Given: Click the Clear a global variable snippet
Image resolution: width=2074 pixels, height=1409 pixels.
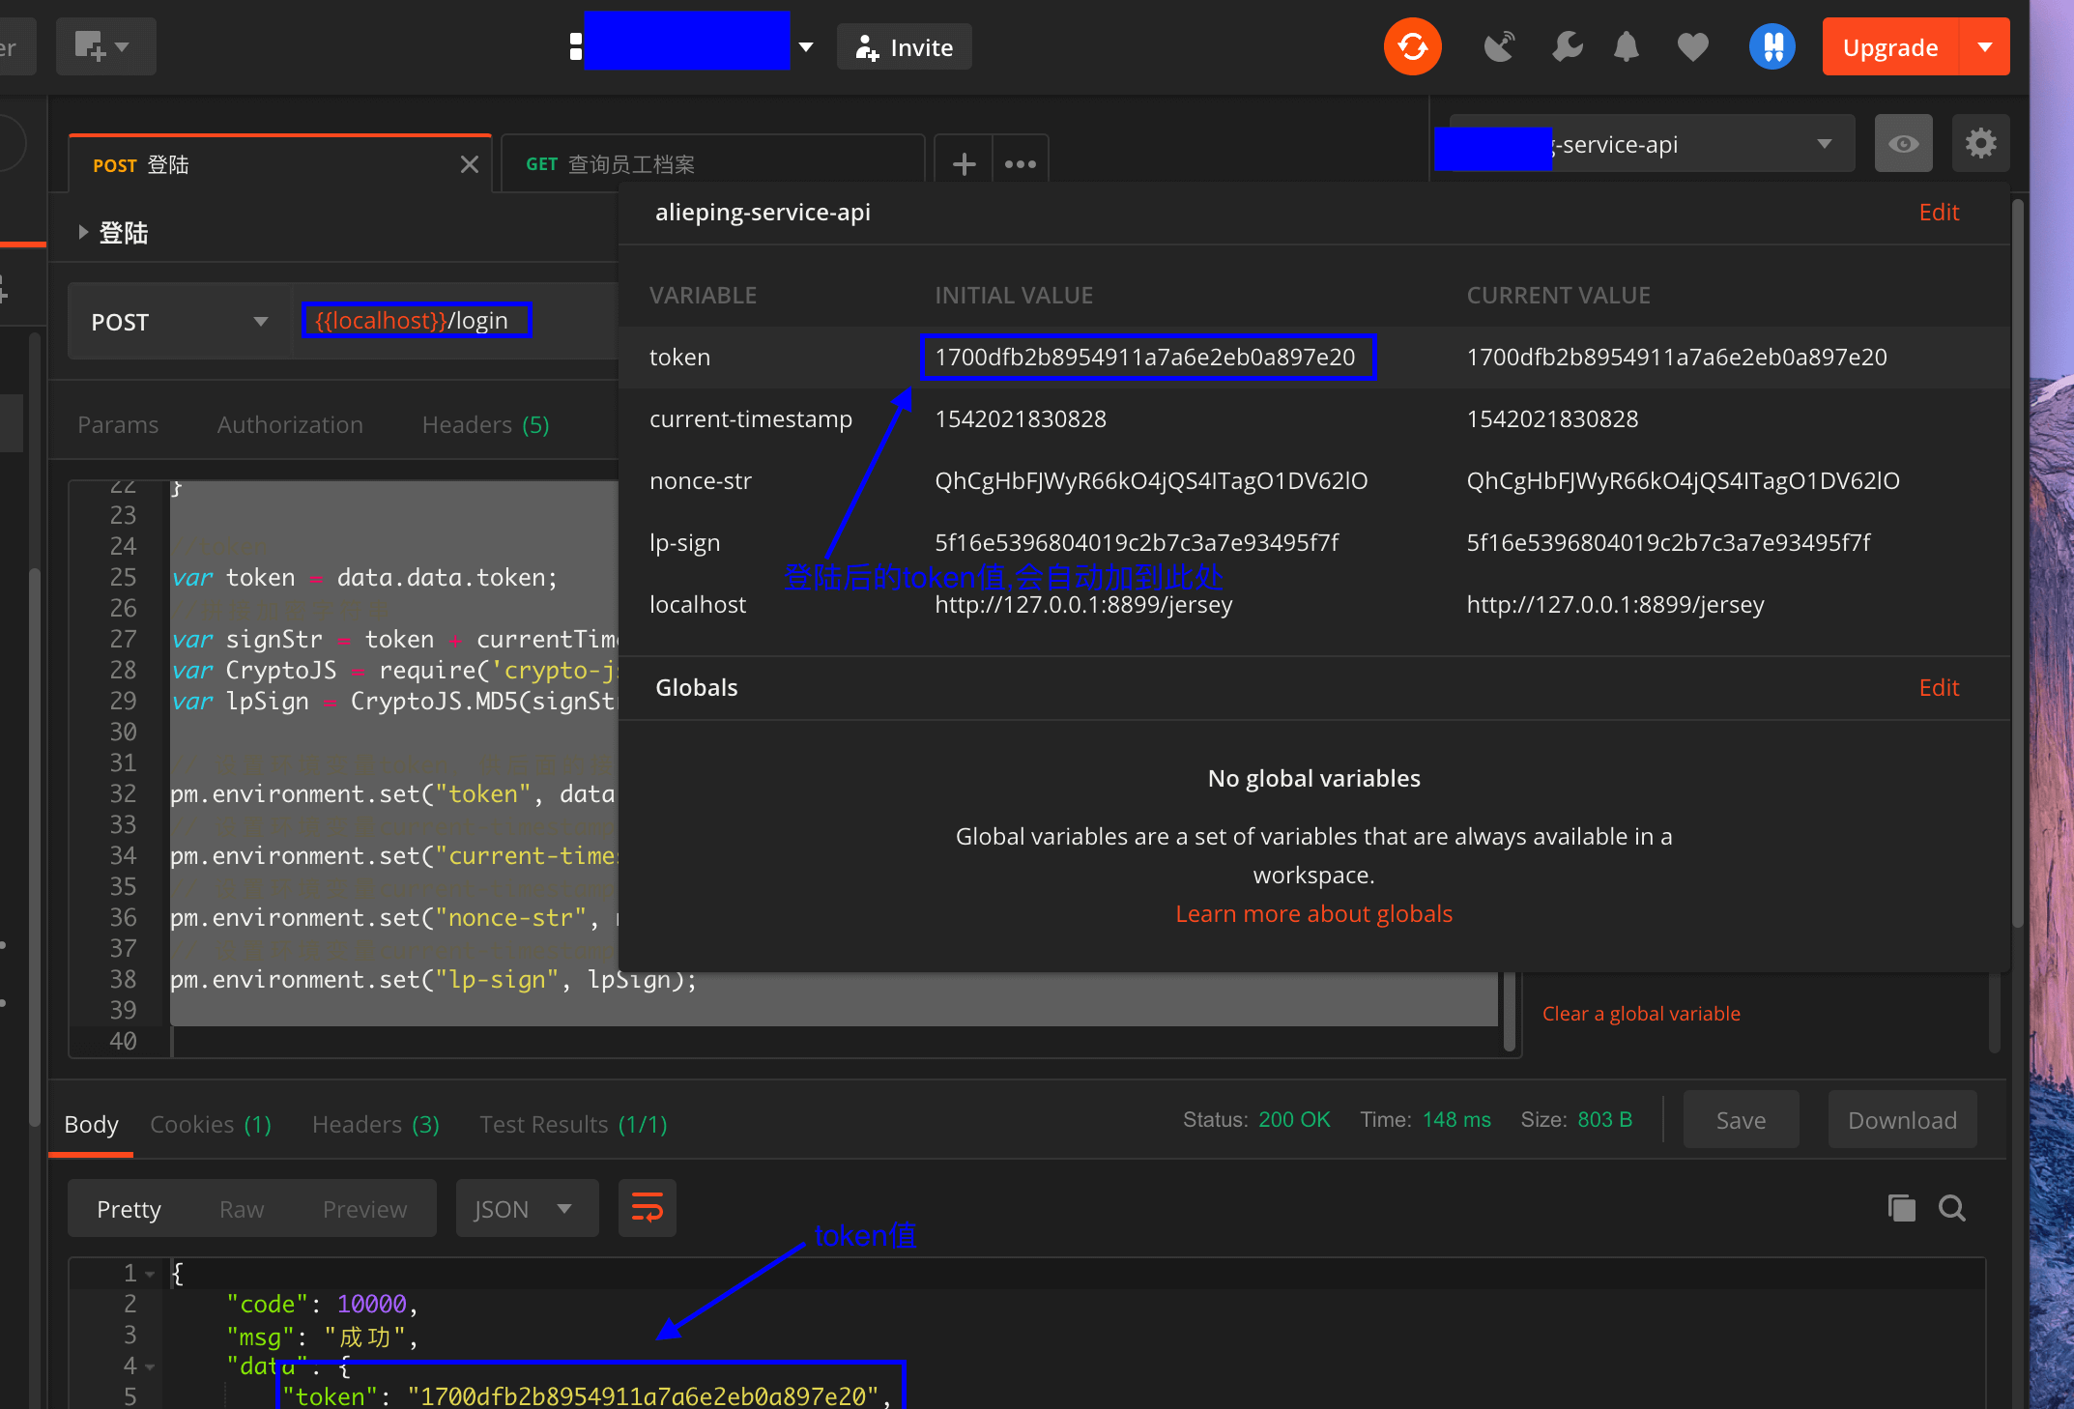Looking at the screenshot, I should point(1641,1013).
